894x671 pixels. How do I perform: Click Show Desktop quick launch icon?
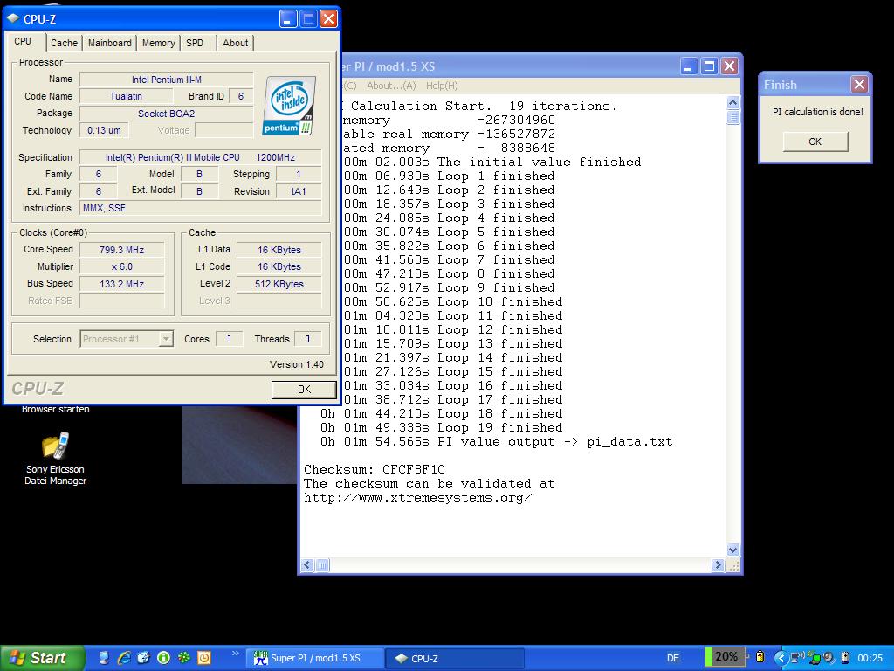coord(104,658)
